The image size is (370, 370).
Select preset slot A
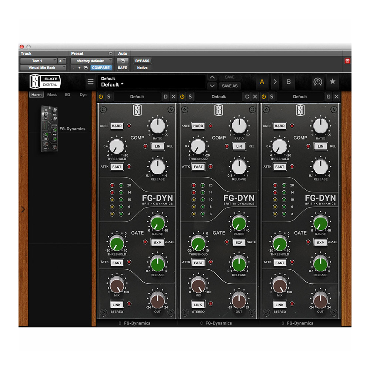(x=262, y=82)
